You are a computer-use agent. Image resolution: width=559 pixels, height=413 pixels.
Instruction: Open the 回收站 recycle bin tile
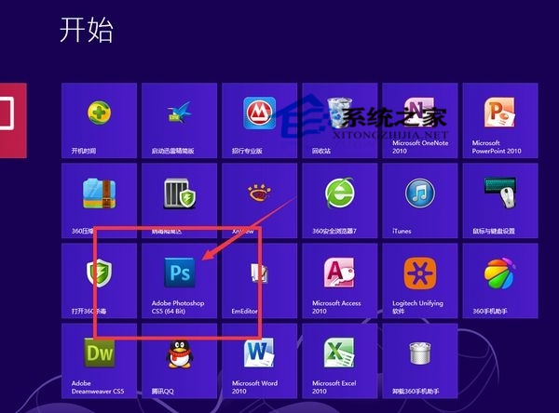click(x=339, y=119)
